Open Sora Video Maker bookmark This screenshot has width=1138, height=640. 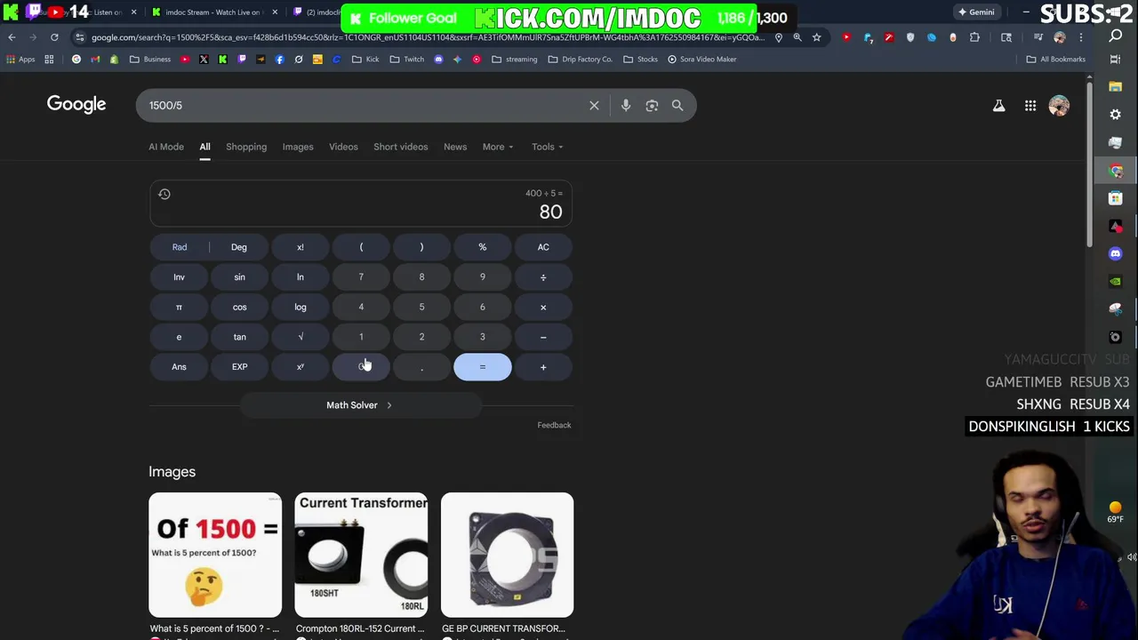tap(702, 60)
